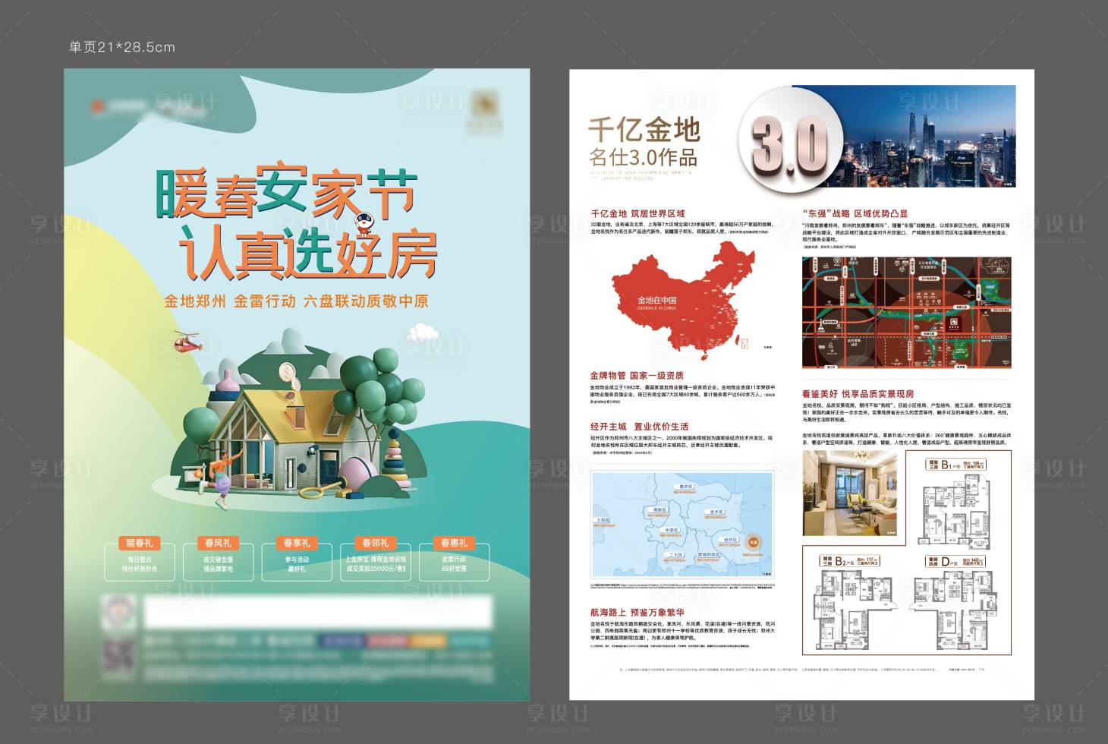Click the 金牌物管 国家一级资质 heading
1108x744 pixels.
[x=637, y=375]
